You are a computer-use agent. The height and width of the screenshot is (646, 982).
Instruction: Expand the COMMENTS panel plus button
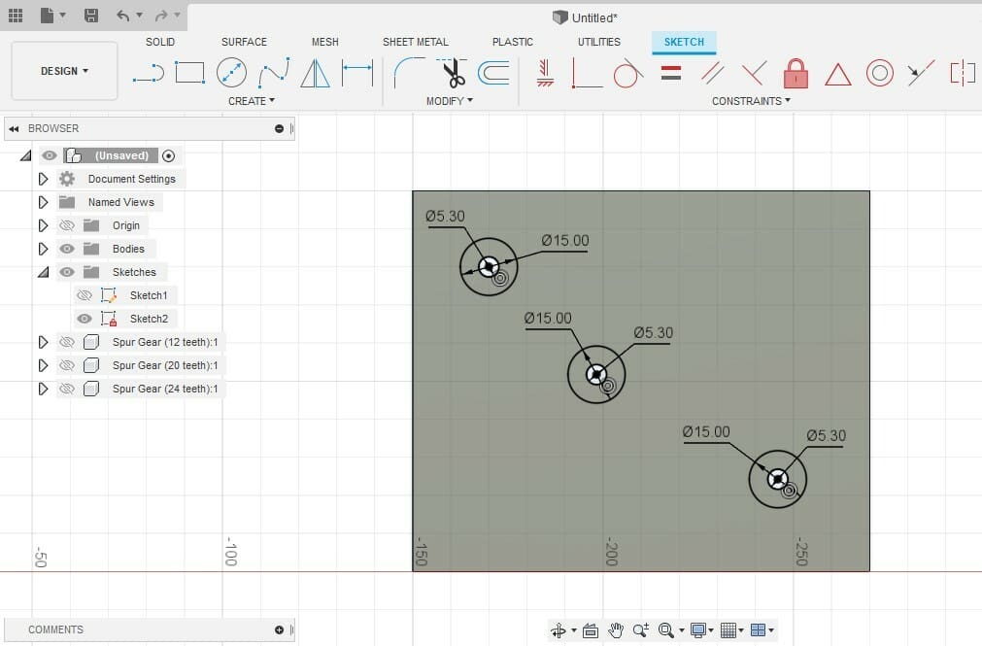tap(280, 629)
